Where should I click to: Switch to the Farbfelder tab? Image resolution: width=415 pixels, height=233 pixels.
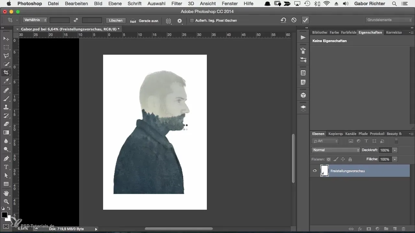(349, 32)
